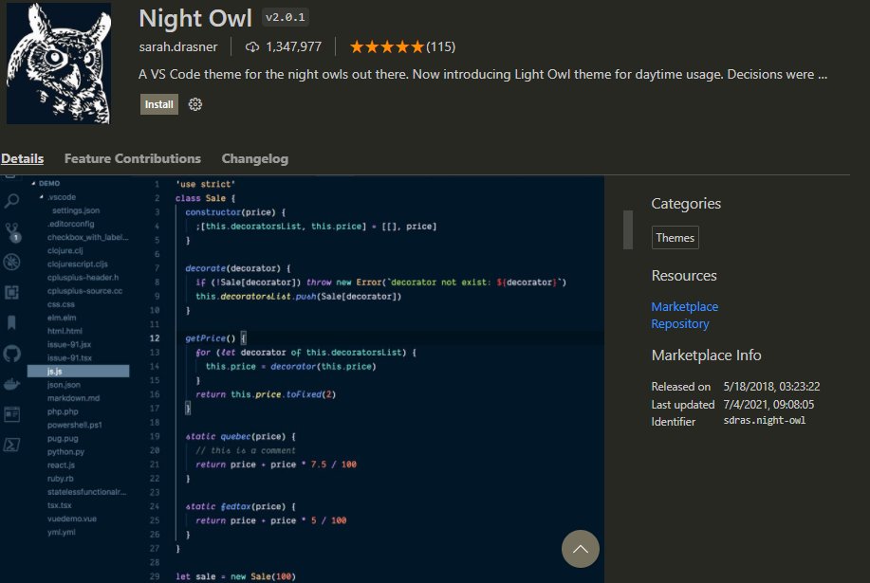870x583 pixels.
Task: Switch to the Changelog tab
Action: [254, 158]
